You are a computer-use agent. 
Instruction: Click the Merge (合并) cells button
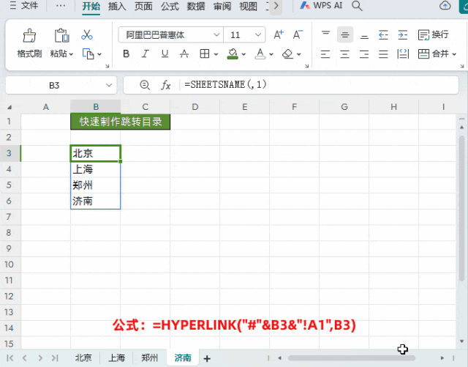[434, 54]
